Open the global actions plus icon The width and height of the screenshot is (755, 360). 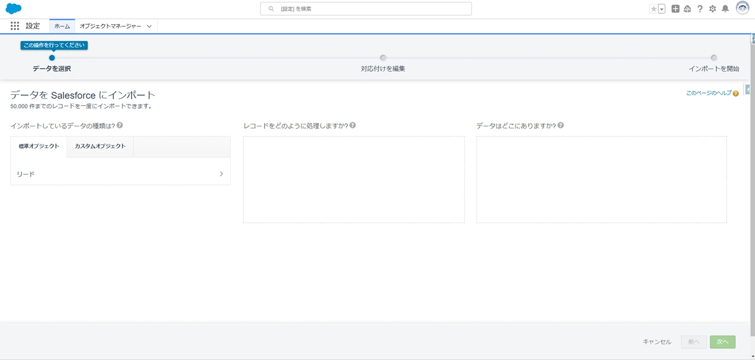(x=675, y=8)
